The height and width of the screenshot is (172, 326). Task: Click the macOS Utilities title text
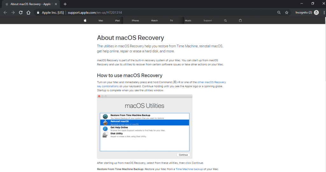pyautogui.click(x=145, y=106)
